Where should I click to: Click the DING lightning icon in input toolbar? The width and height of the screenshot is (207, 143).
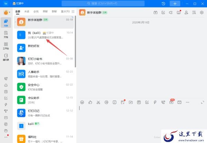tap(155, 102)
